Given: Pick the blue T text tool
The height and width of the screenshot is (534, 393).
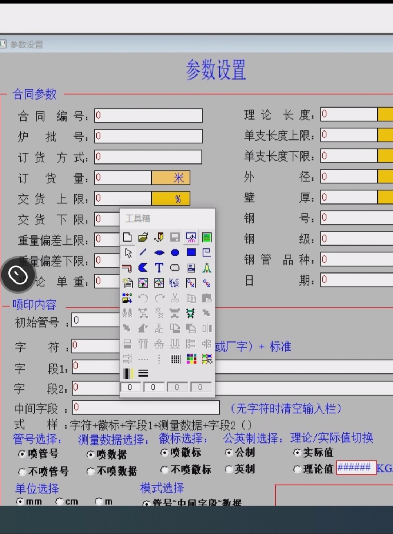Looking at the screenshot, I should [x=159, y=268].
